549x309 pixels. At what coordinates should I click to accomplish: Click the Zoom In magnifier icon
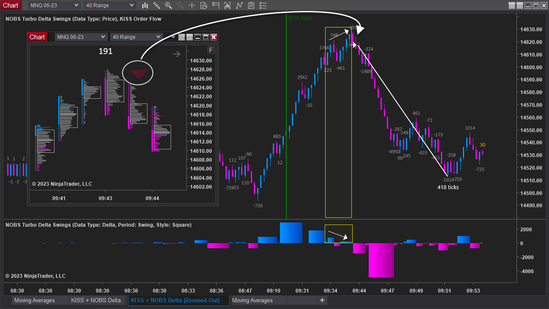pos(169,5)
